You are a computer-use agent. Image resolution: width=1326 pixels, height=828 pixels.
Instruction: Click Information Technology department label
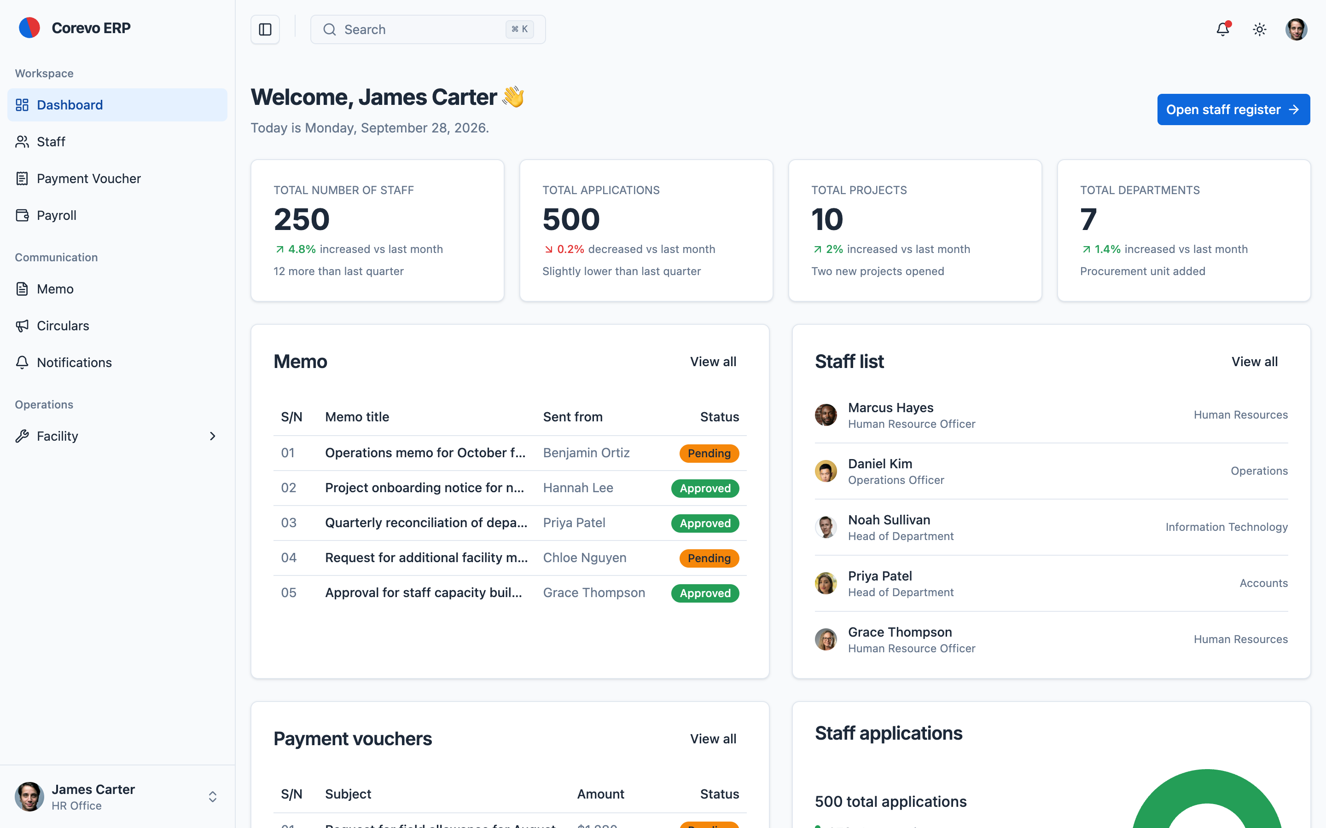coord(1226,527)
